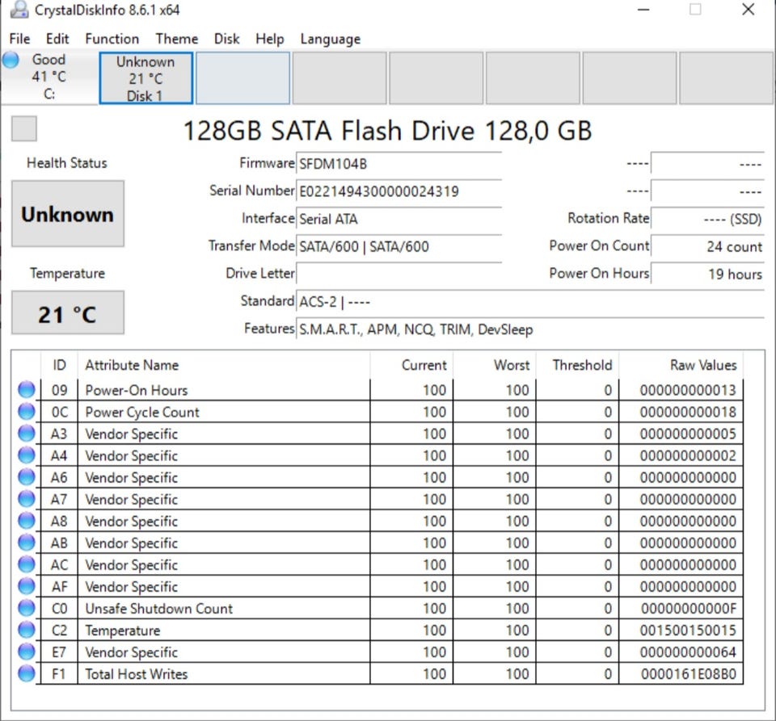Open the Function menu
Image resolution: width=776 pixels, height=721 pixels.
[x=112, y=39]
